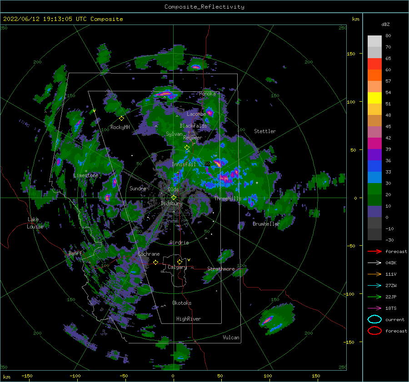The height and width of the screenshot is (382, 409).
Task: Click the Sylvan label
Action: point(174,134)
